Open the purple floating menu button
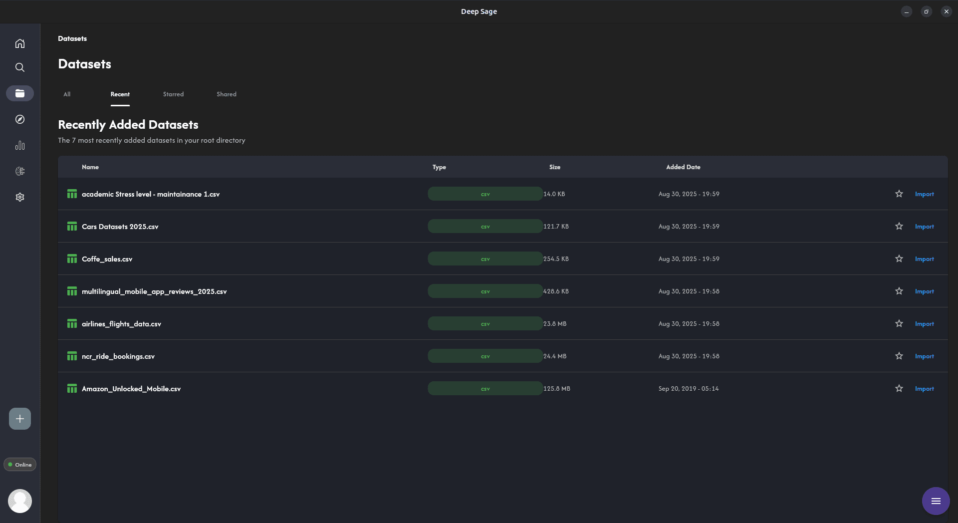Viewport: 958px width, 523px height. click(x=936, y=501)
